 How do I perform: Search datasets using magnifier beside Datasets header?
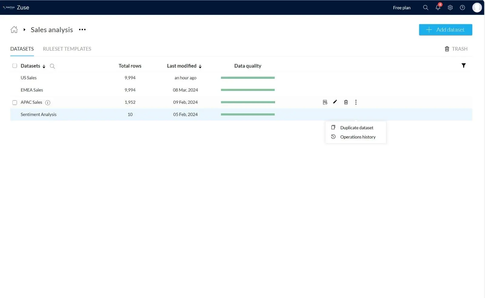[x=52, y=66]
